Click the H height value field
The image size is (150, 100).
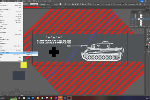(x=132, y=4)
